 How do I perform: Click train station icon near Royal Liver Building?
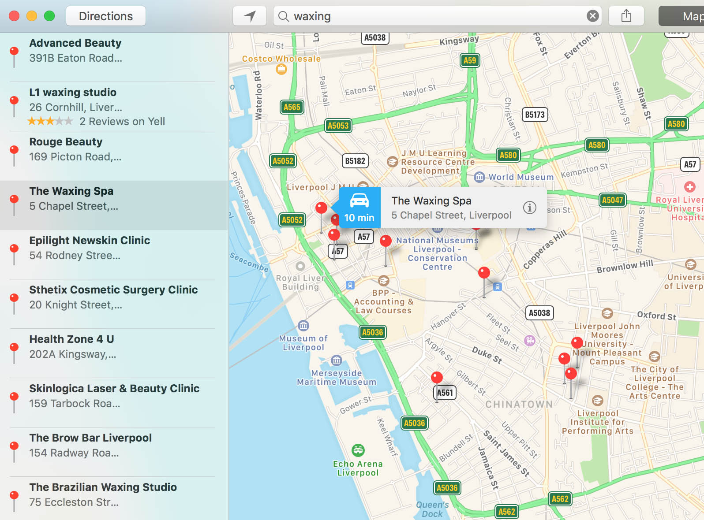(350, 285)
